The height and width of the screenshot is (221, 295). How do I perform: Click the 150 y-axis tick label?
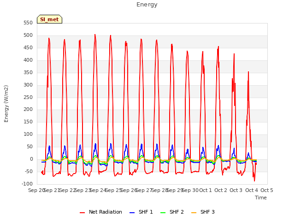tap(28, 122)
